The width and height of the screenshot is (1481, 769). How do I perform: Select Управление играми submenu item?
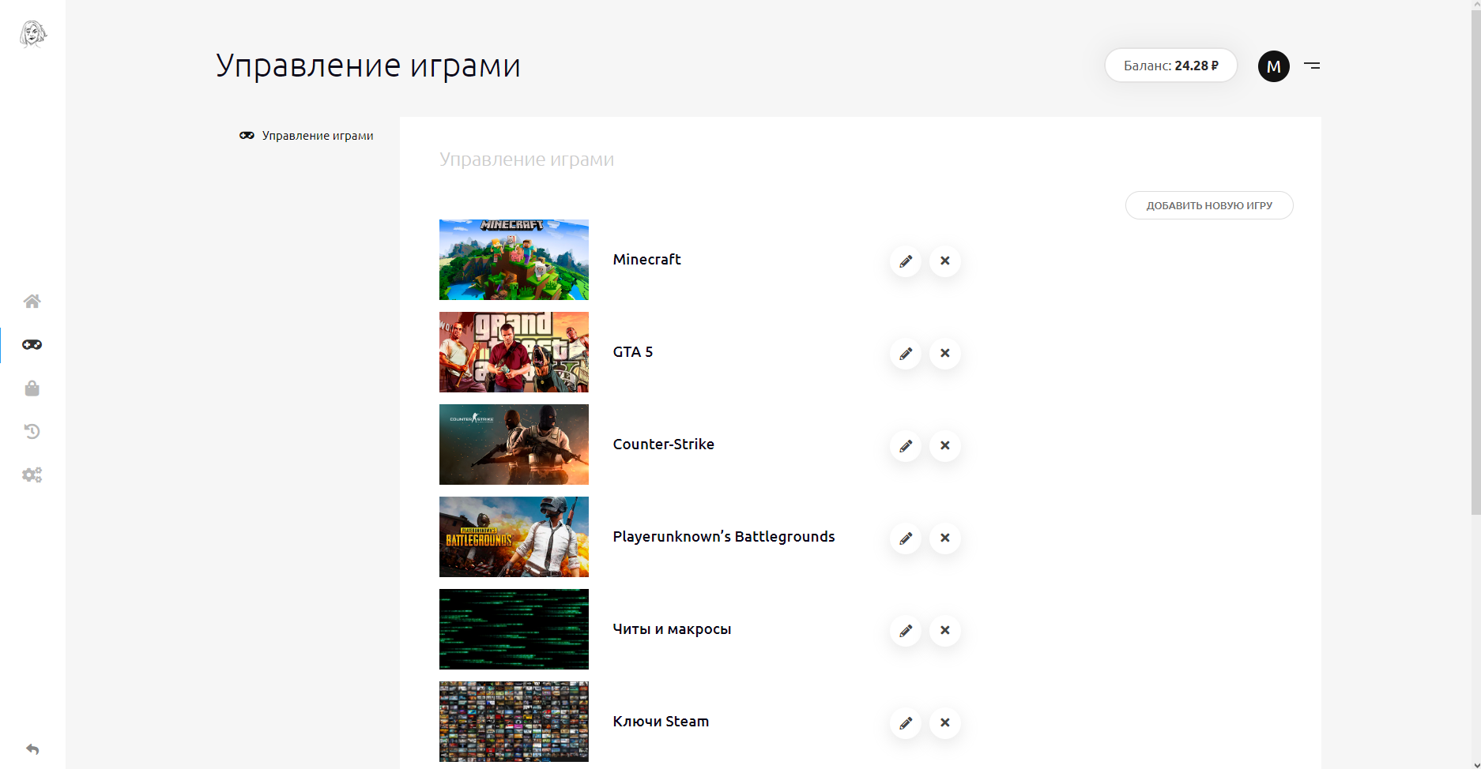pyautogui.click(x=307, y=136)
